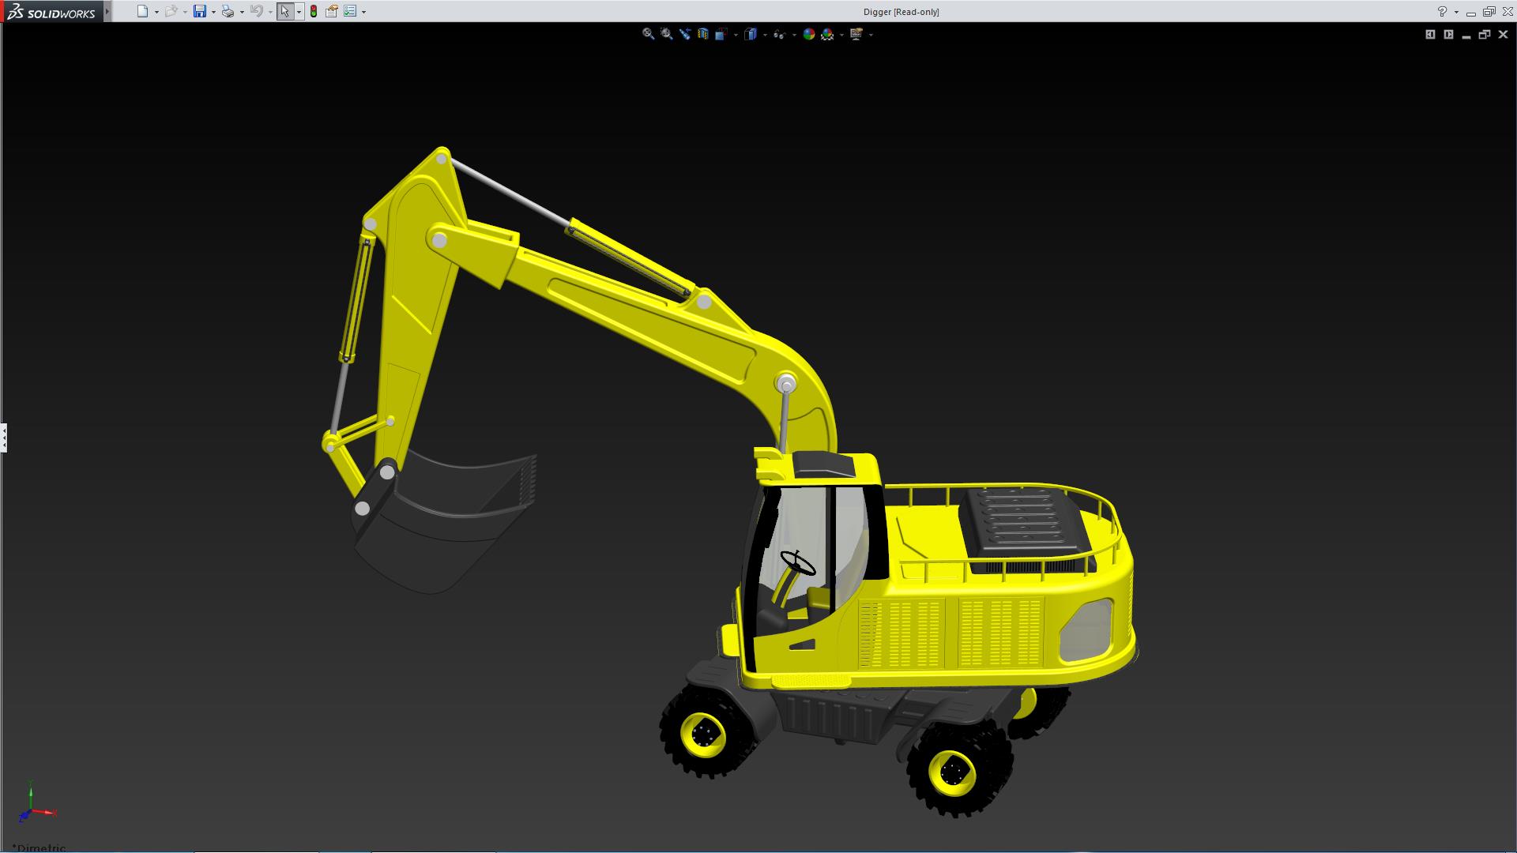Image resolution: width=1517 pixels, height=853 pixels.
Task: Click the Zoom to Fit icon
Action: click(x=648, y=34)
